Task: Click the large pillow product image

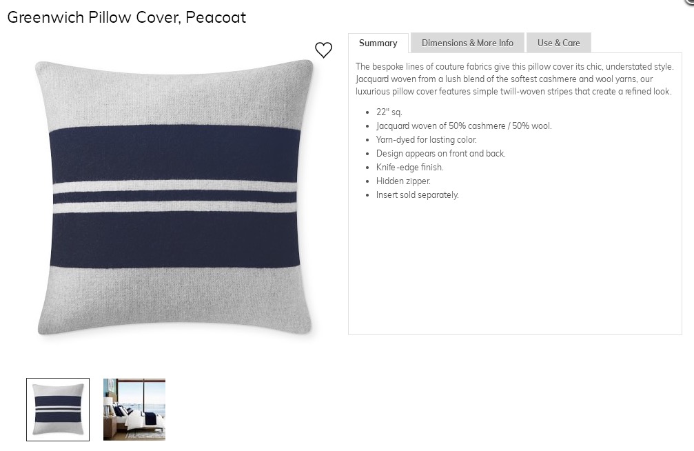Action: coord(174,199)
